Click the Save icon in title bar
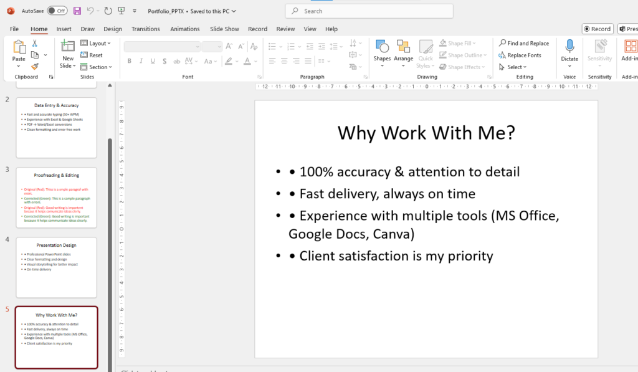Image resolution: width=638 pixels, height=372 pixels. [x=77, y=11]
